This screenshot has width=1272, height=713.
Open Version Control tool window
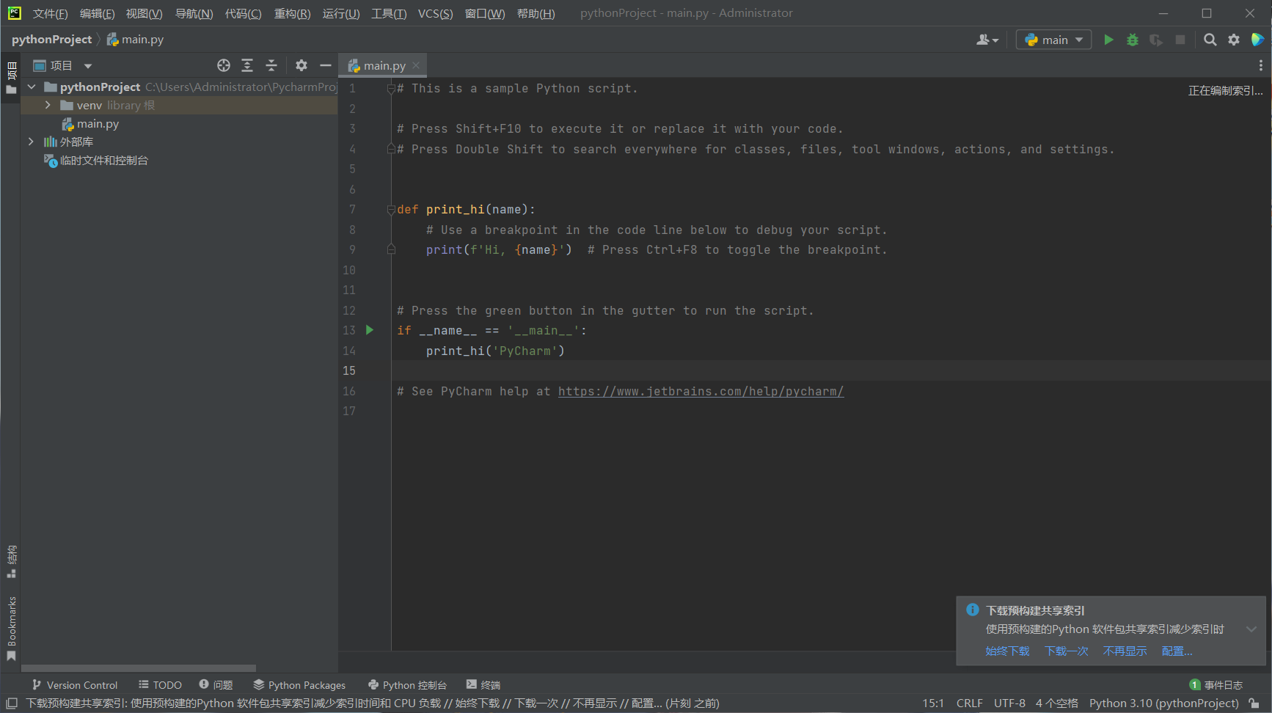[x=74, y=685]
